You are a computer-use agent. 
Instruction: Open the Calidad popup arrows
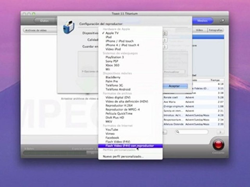(x=165, y=40)
